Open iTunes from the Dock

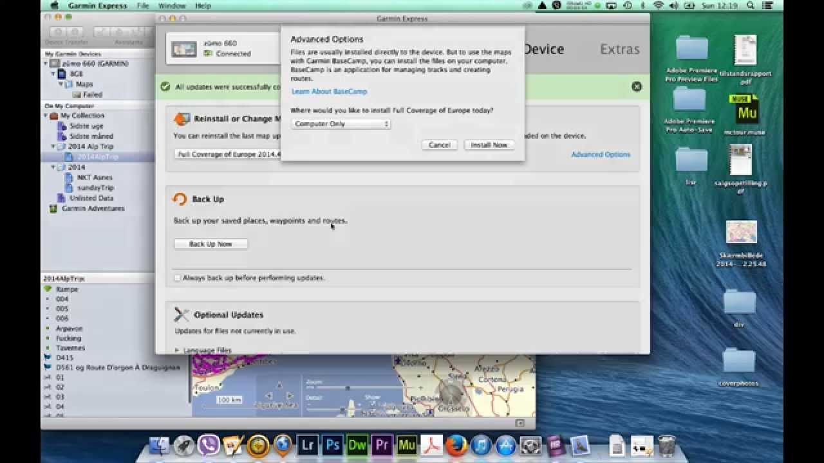coord(481,446)
